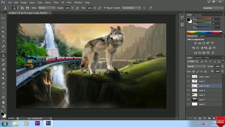Screen dimensions: 225x127
Task: Select the History Brush tool
Action: (3, 60)
